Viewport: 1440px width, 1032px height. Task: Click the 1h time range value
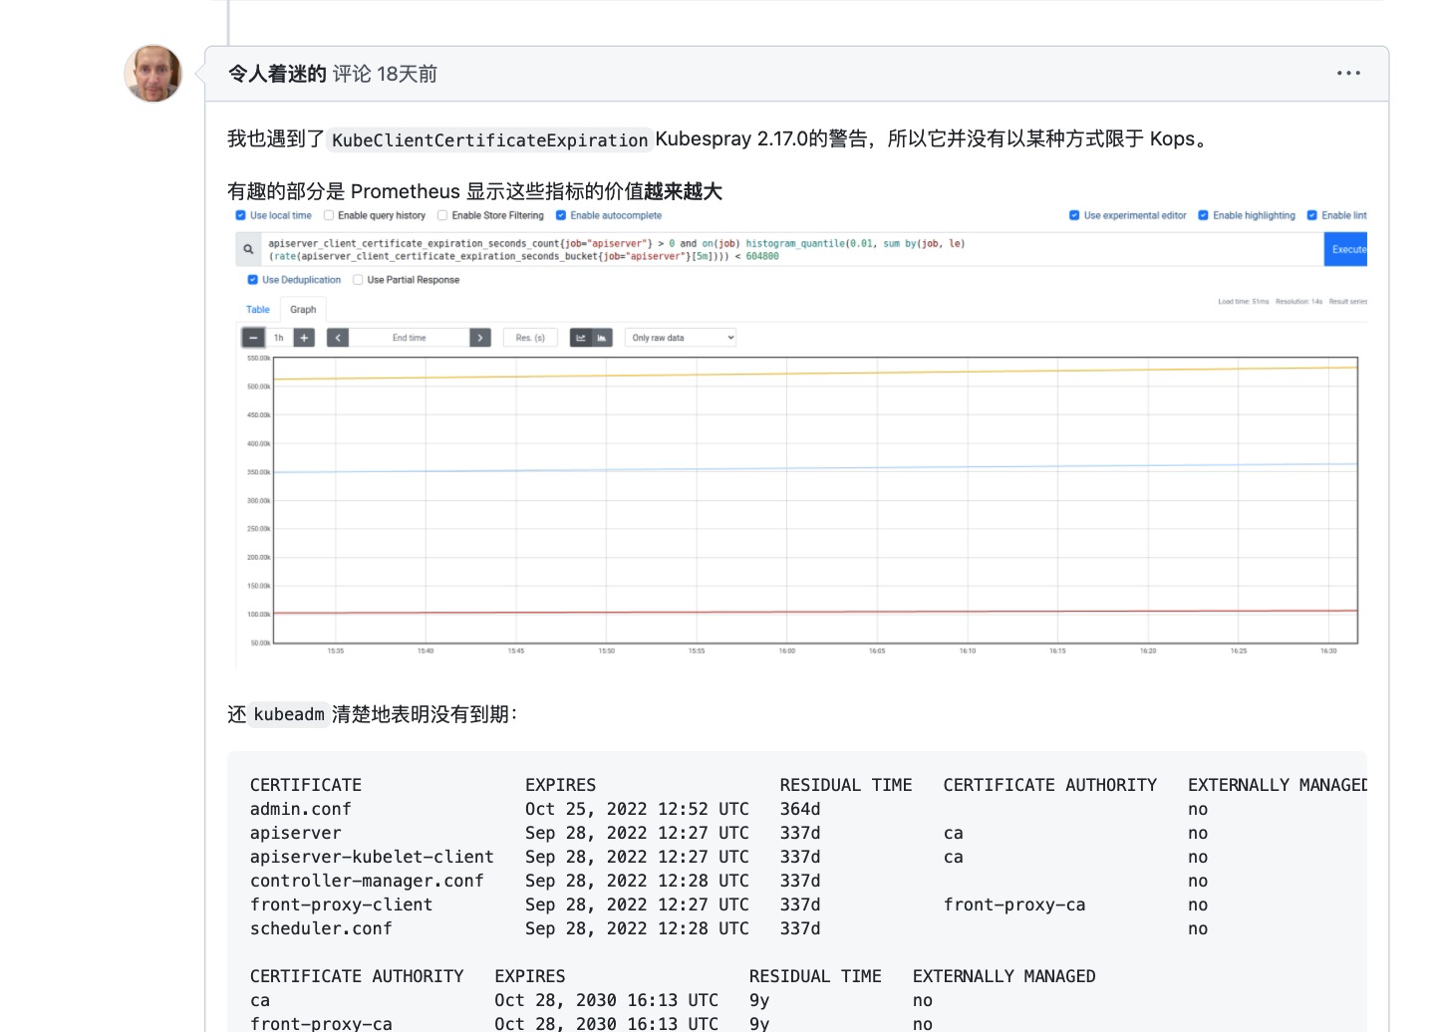(277, 338)
